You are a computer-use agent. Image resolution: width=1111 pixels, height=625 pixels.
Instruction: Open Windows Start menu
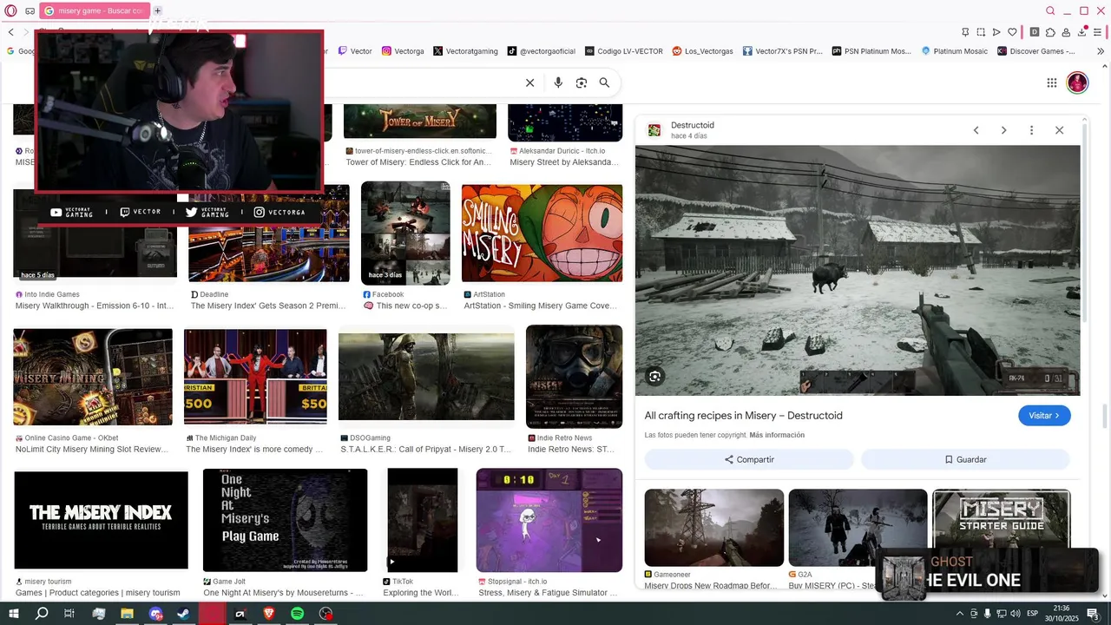[x=14, y=614]
